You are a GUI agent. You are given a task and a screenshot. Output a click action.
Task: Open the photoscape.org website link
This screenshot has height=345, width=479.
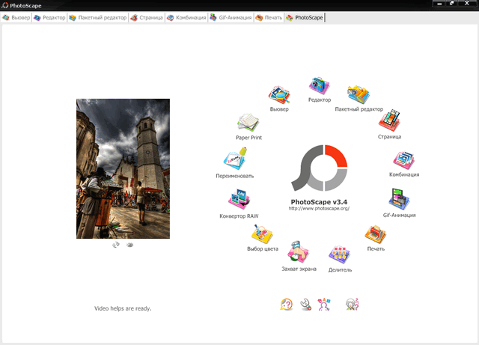(319, 208)
